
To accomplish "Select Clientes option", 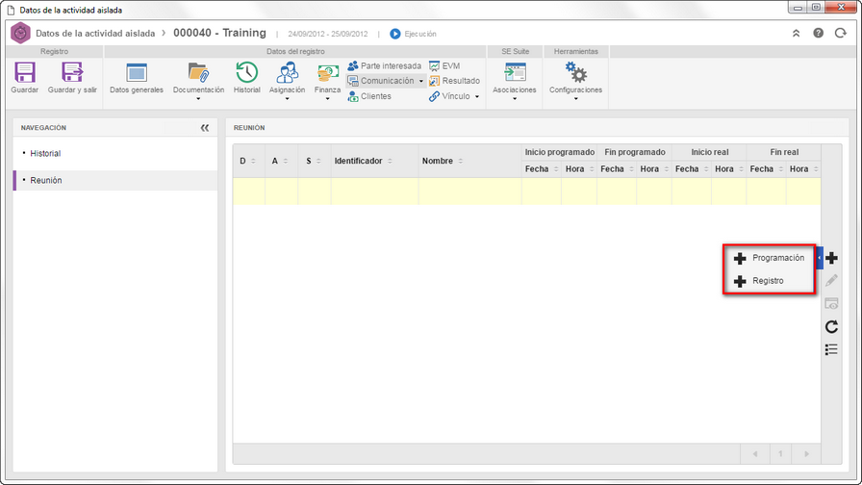I will coord(369,96).
